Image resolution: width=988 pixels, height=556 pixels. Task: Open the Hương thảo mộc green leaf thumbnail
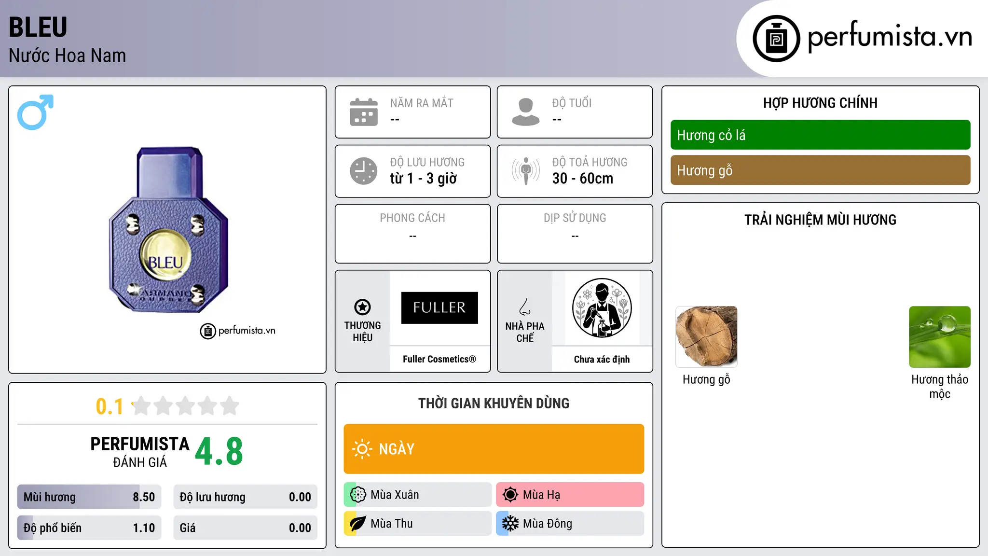point(940,337)
